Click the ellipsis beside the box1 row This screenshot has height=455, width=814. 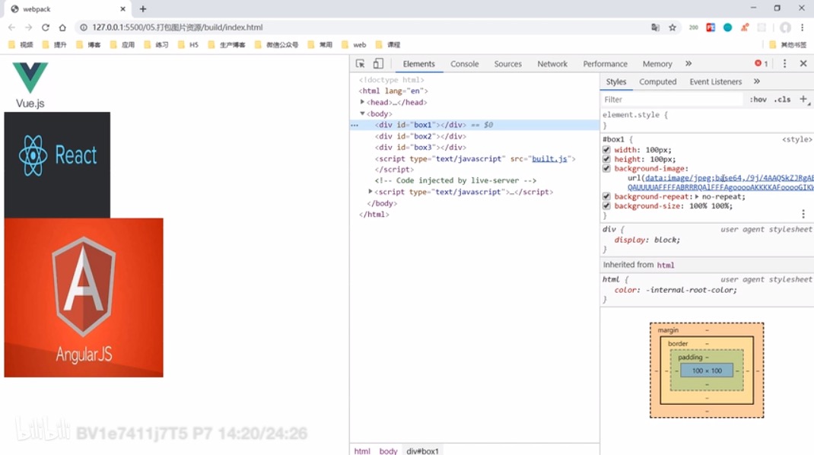(355, 126)
